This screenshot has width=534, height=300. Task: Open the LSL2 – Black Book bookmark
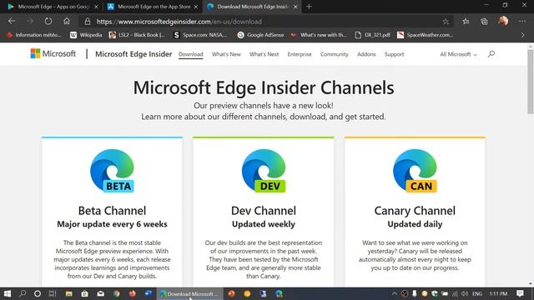coord(137,35)
